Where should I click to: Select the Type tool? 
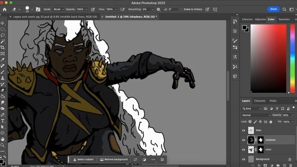[x=3, y=121]
